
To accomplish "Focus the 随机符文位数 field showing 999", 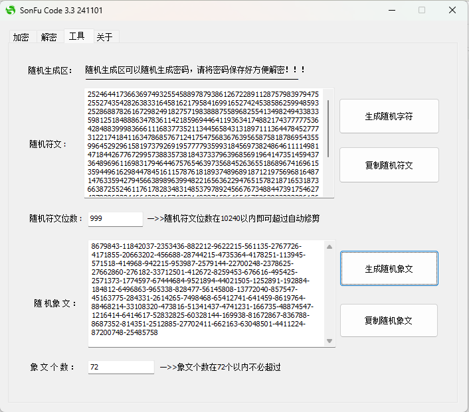I will (x=115, y=218).
